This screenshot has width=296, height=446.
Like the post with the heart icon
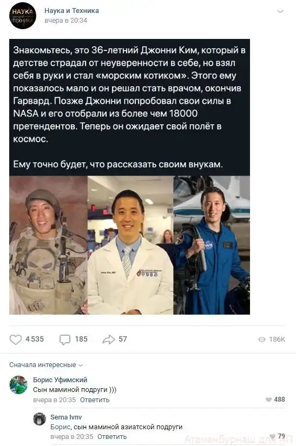click(15, 340)
